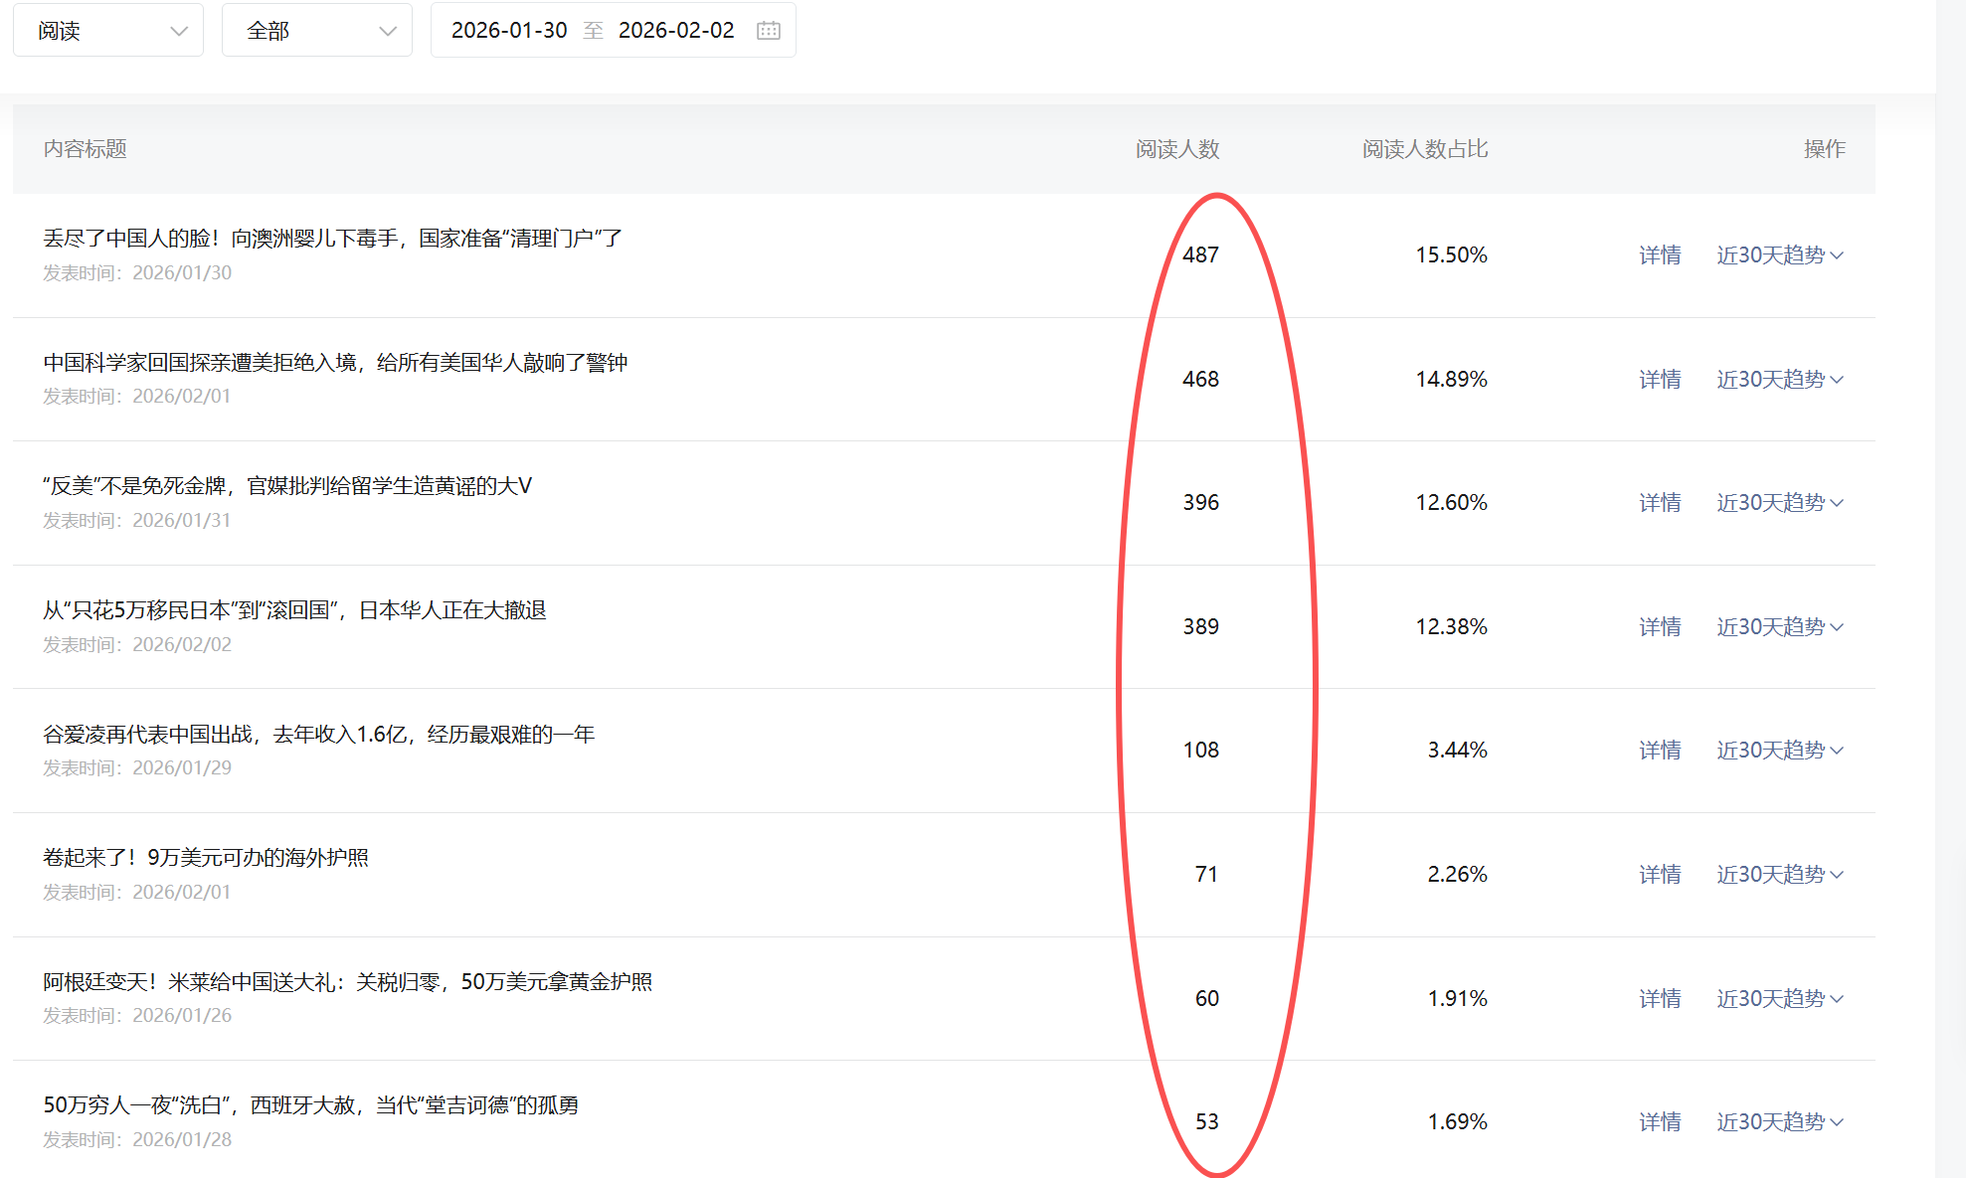Open 详情 for the 396-reader article
Viewport: 1966px width, 1178px height.
coord(1660,503)
